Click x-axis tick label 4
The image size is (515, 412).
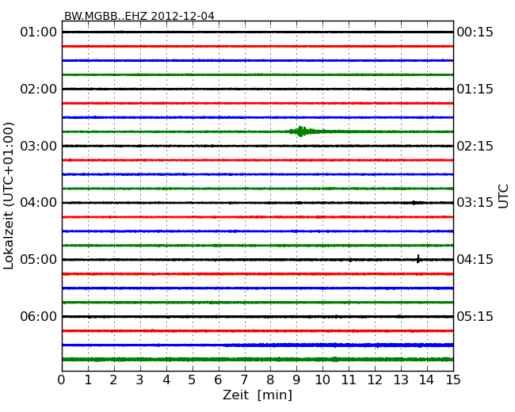tap(166, 380)
